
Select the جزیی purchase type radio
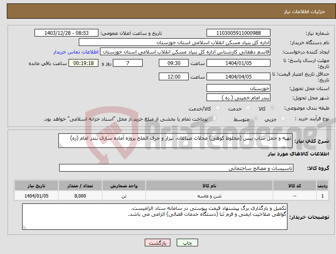283,118
